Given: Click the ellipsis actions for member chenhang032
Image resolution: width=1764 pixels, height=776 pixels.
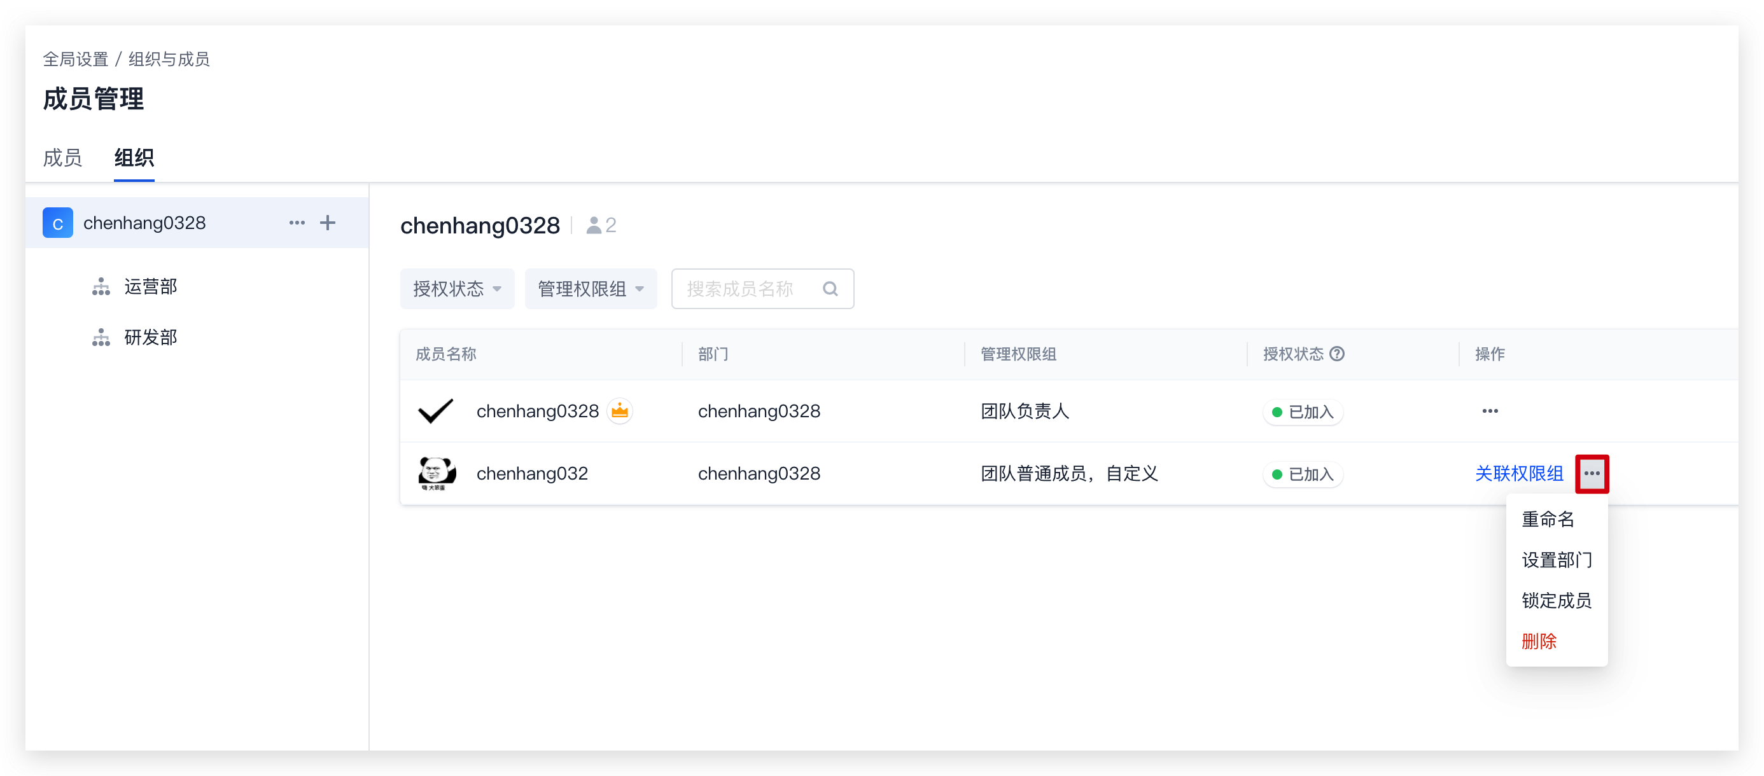Looking at the screenshot, I should [x=1592, y=473].
